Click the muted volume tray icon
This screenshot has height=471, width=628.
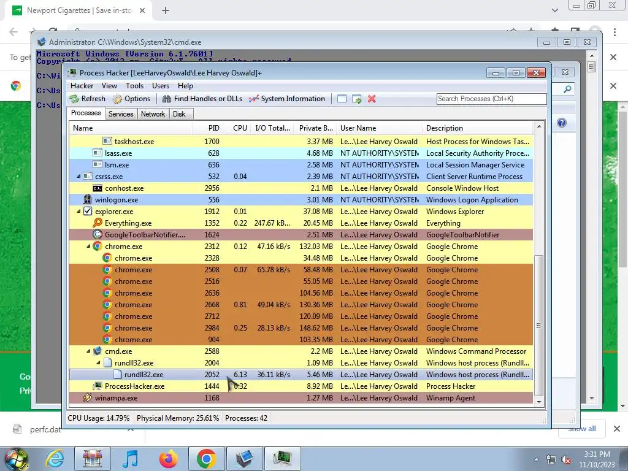point(566,460)
